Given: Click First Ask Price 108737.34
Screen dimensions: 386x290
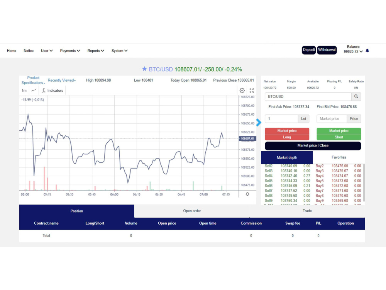Looking at the screenshot, I should tap(289, 107).
